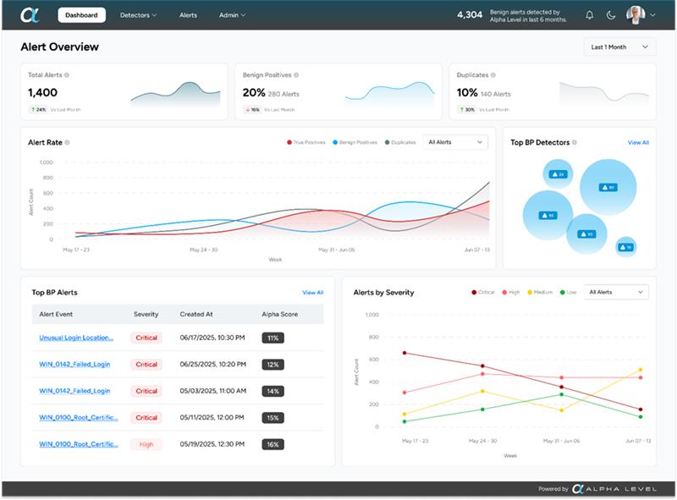Open All Alerts dropdown in Alert Rate chart
Viewport: 677px width, 500px height.
click(455, 142)
